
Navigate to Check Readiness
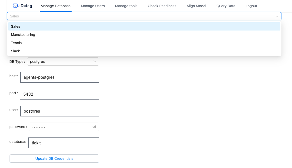pos(162,6)
